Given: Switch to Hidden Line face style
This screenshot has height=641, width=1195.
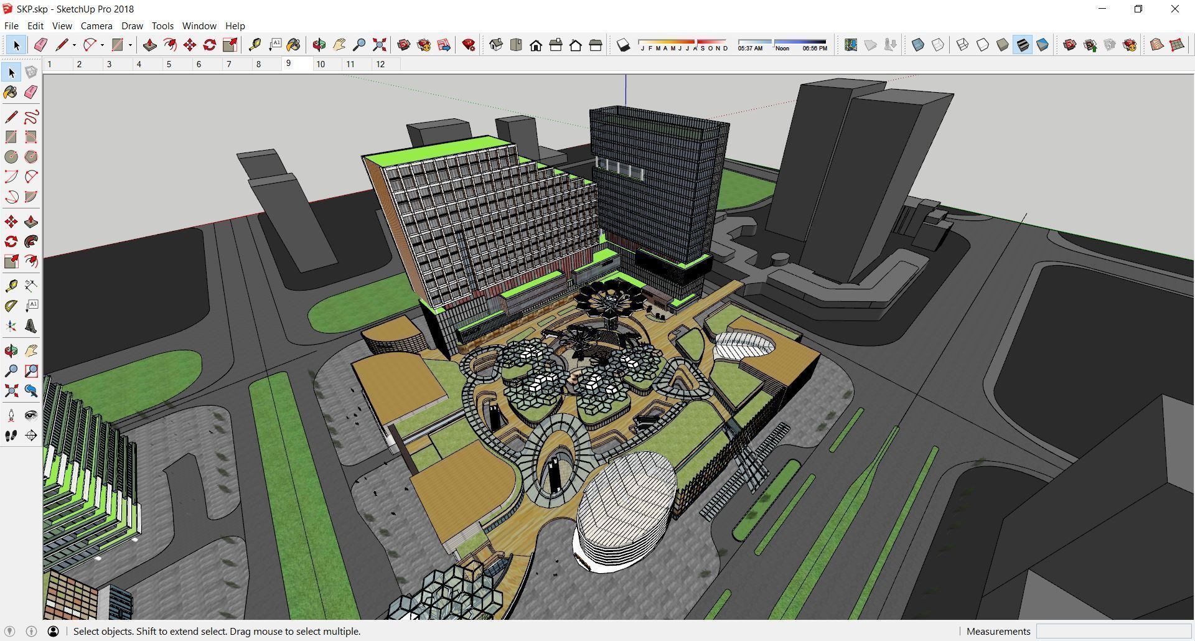Looking at the screenshot, I should tap(983, 45).
